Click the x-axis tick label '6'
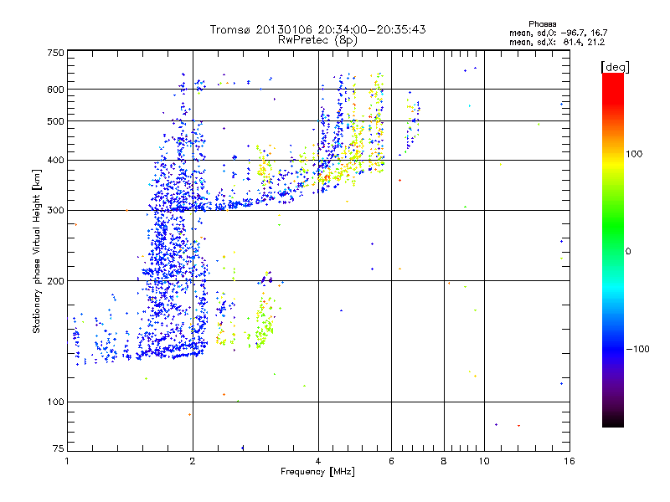 [x=391, y=461]
